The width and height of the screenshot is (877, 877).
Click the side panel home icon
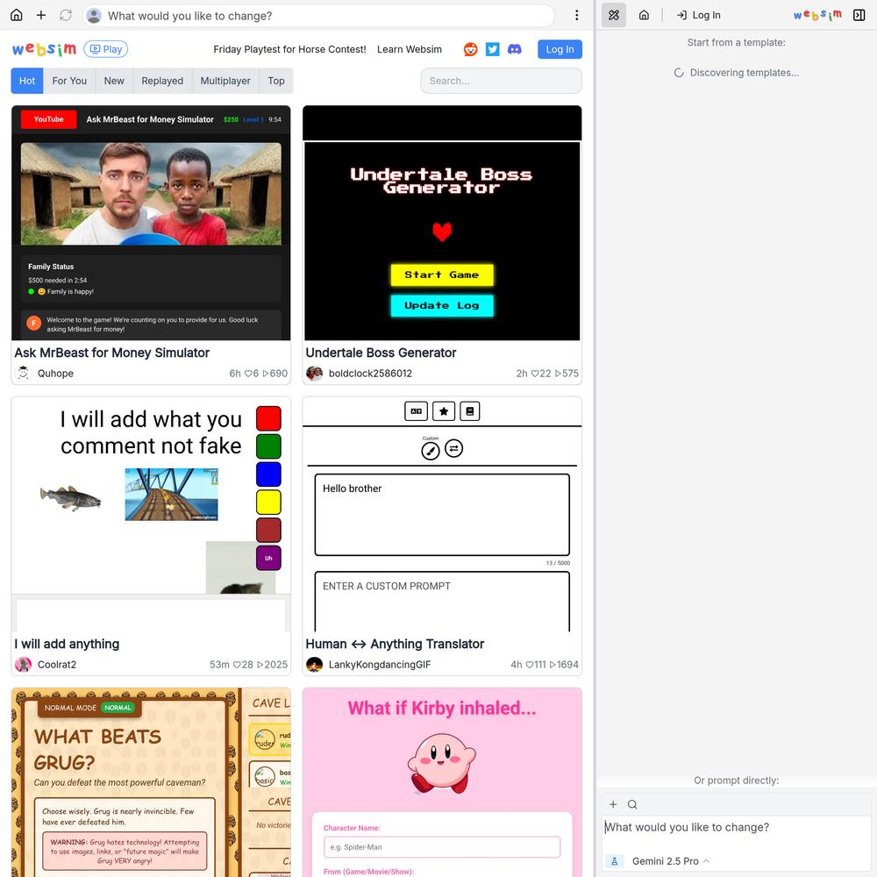click(x=644, y=15)
